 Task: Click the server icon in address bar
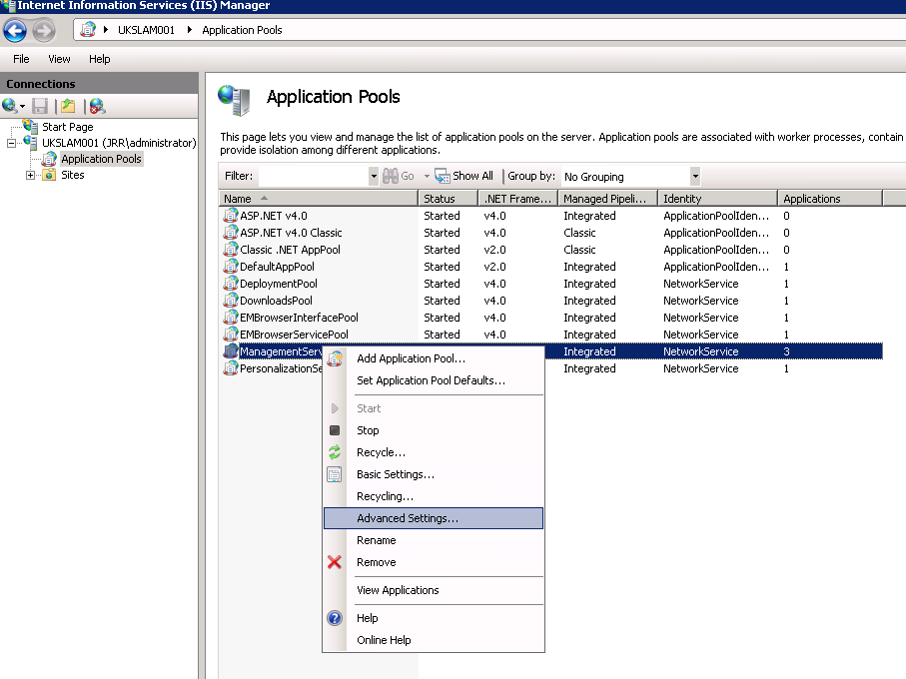click(88, 29)
